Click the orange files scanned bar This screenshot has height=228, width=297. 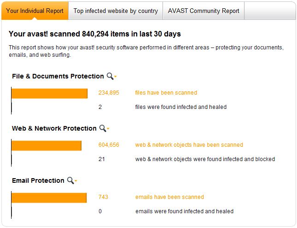(49, 93)
